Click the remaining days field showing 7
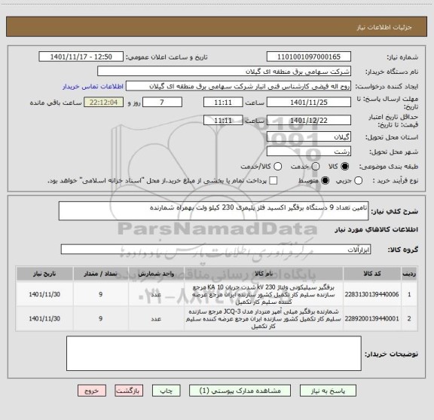The height and width of the screenshot is (420, 434). click(x=162, y=103)
